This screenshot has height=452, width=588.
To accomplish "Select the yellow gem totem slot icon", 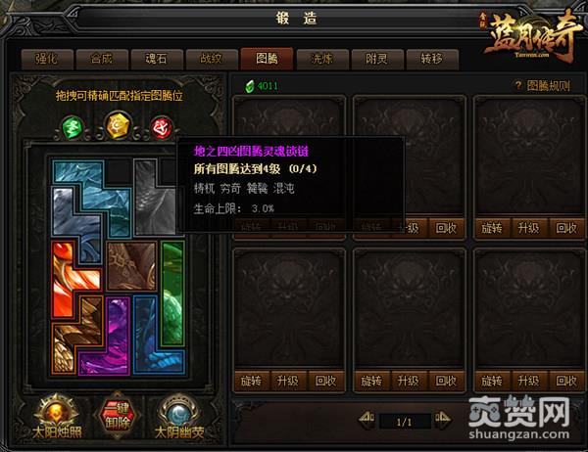I will tap(117, 125).
